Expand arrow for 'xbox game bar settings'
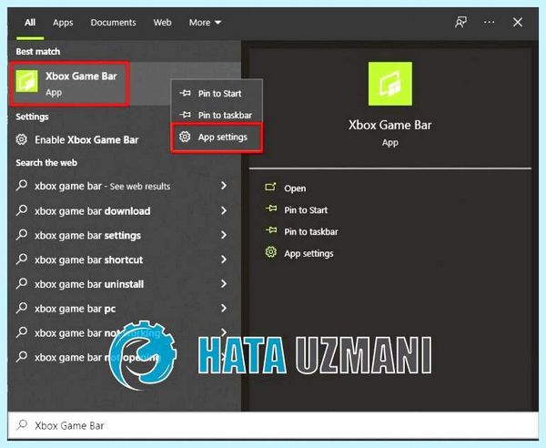 pyautogui.click(x=224, y=235)
